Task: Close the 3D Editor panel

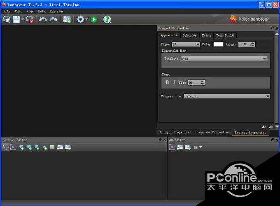Action: click(277, 140)
